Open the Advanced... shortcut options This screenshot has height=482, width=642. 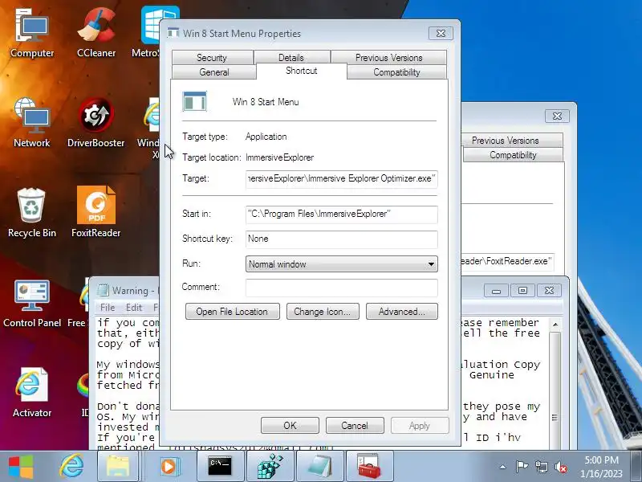pyautogui.click(x=402, y=312)
